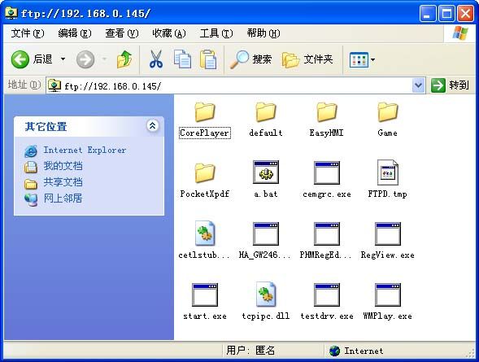Click the Paste clipboard icon
This screenshot has width=479, height=362.
(x=208, y=59)
